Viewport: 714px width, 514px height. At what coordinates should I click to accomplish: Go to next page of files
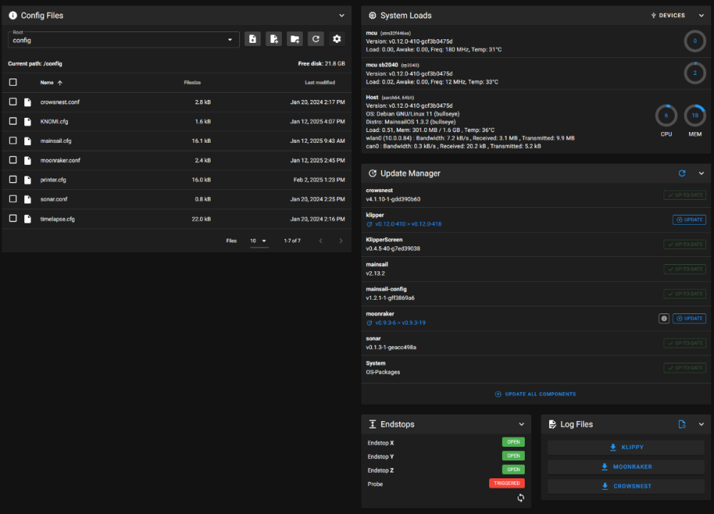click(x=341, y=241)
